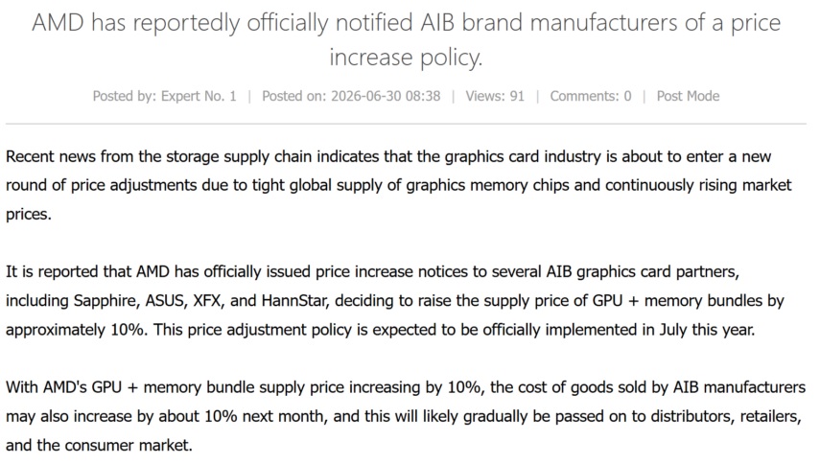Click the word XFX in the article
Viewport: 820px width, 464px height.
coord(207,301)
